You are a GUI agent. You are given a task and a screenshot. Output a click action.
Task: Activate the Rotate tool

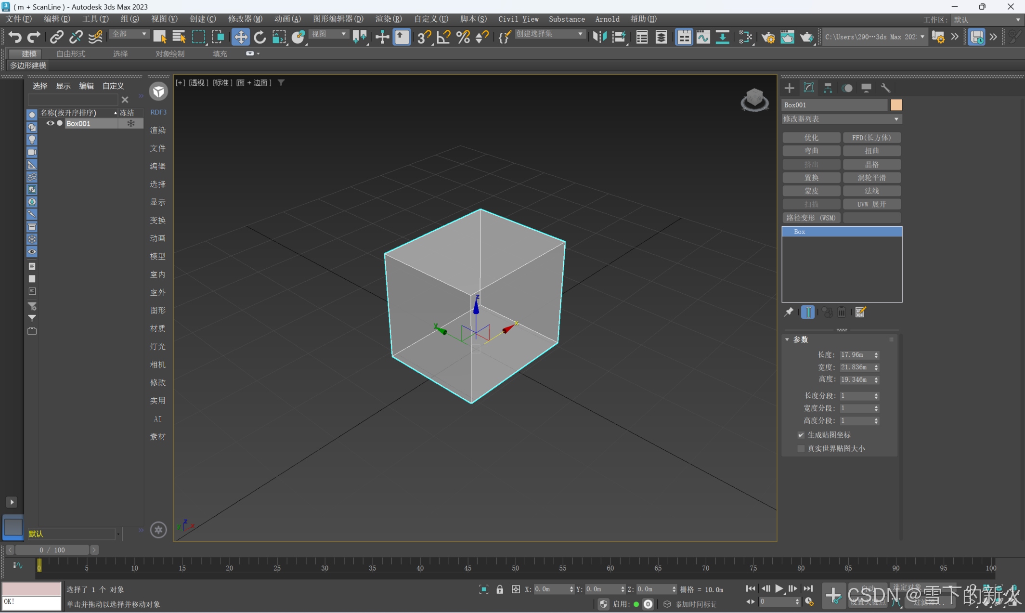[x=259, y=37]
